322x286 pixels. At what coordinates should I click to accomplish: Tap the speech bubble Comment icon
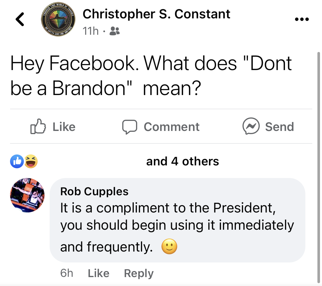point(130,127)
